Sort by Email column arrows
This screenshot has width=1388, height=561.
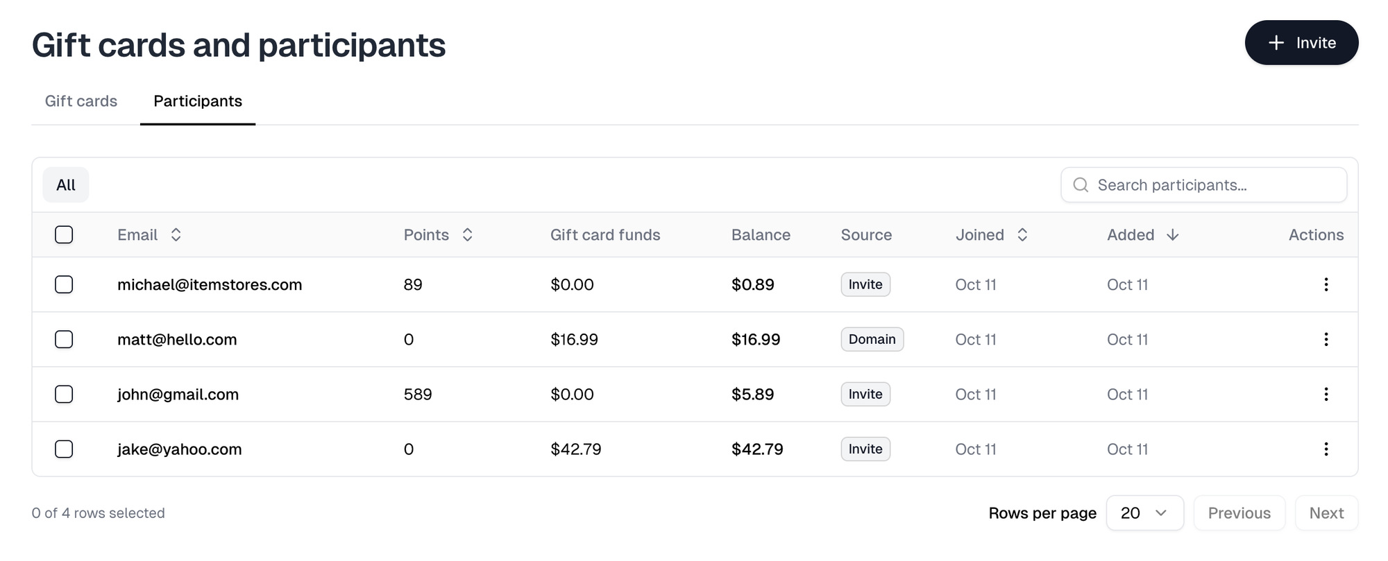[x=176, y=235]
